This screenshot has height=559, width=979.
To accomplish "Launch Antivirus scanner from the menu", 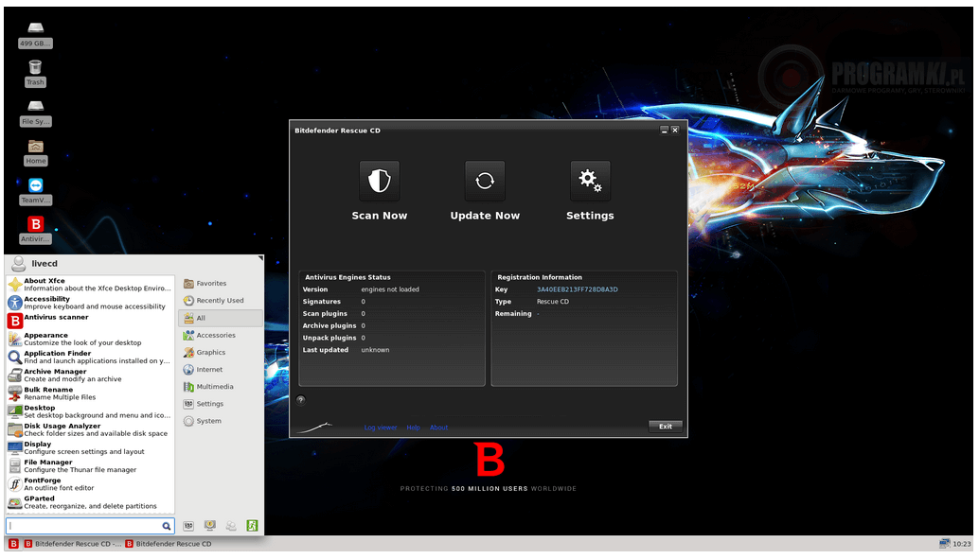I will (x=91, y=321).
